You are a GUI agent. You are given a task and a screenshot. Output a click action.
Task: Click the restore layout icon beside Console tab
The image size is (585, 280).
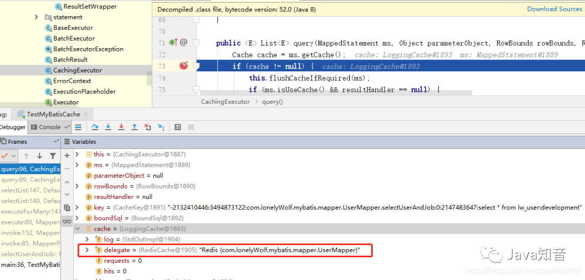pos(67,127)
